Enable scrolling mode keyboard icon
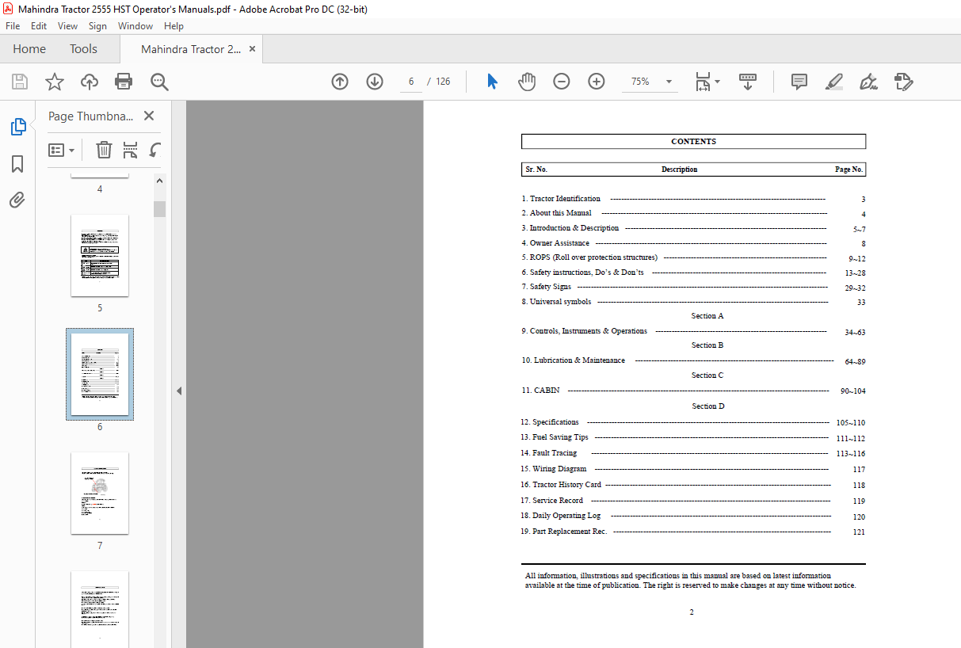961x648 pixels. point(748,82)
